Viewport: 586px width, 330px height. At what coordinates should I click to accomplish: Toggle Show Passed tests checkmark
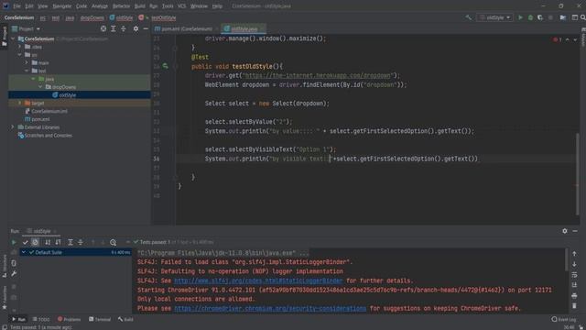pos(25,242)
